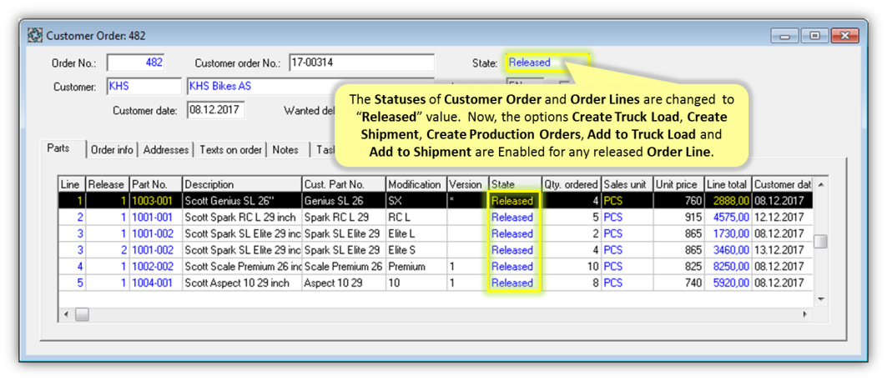Click the Order No. field
Viewport: 887px width, 381px height.
pos(136,63)
